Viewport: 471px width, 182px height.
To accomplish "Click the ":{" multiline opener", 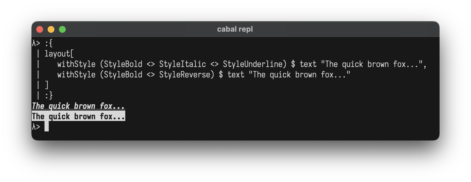I will 49,43.
